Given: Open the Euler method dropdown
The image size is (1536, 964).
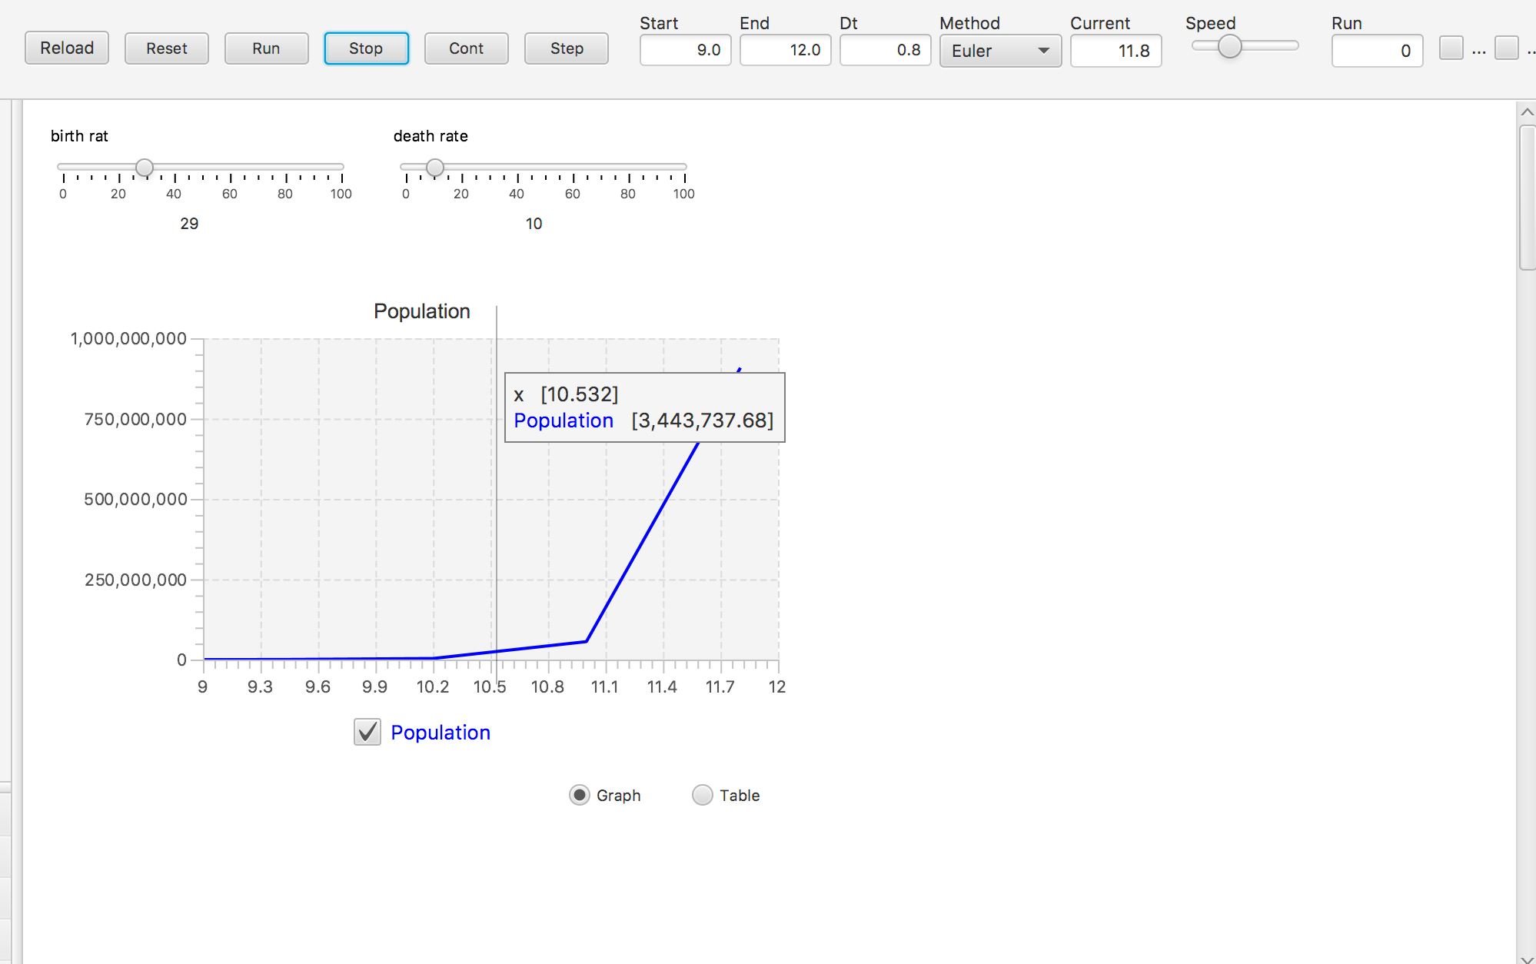Looking at the screenshot, I should (1000, 51).
